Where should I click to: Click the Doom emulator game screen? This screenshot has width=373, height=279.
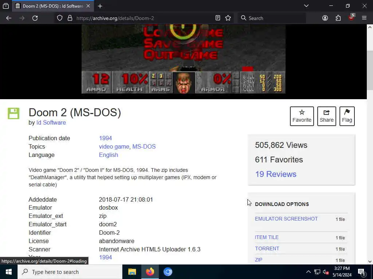184,59
